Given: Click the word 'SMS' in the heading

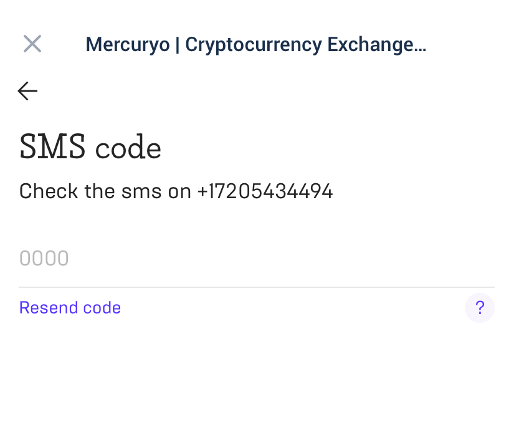Looking at the screenshot, I should 52,148.
